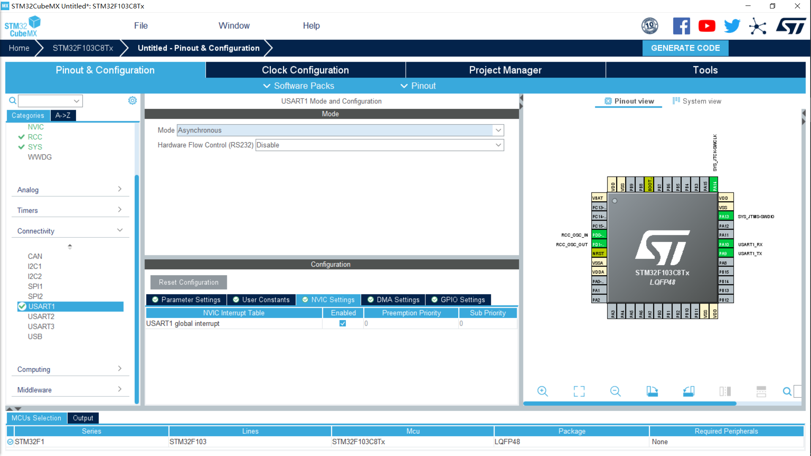Zoom out of the pinout view

click(x=615, y=391)
